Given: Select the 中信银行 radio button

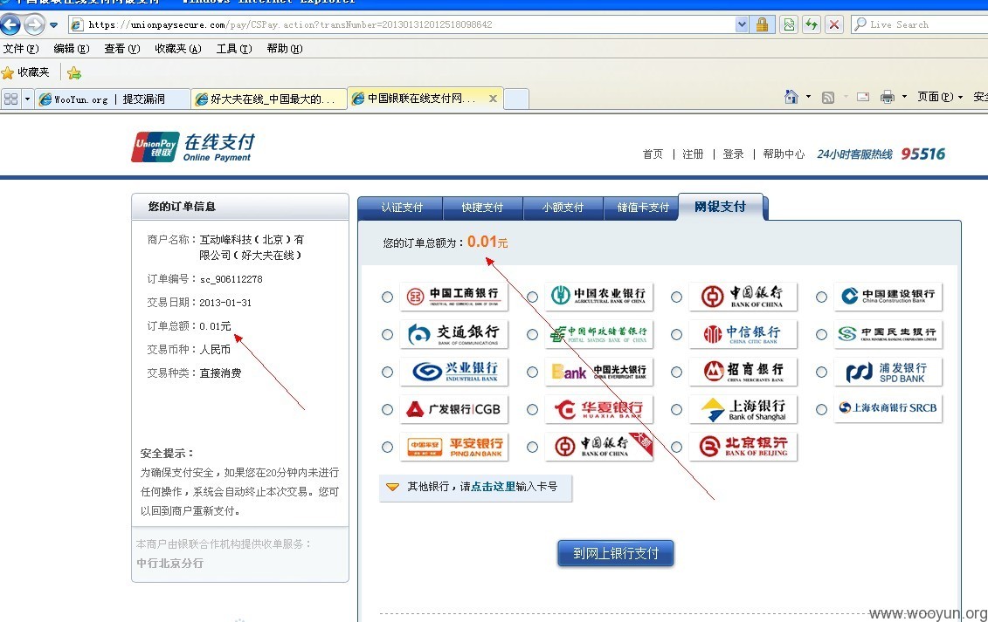Looking at the screenshot, I should click(677, 335).
